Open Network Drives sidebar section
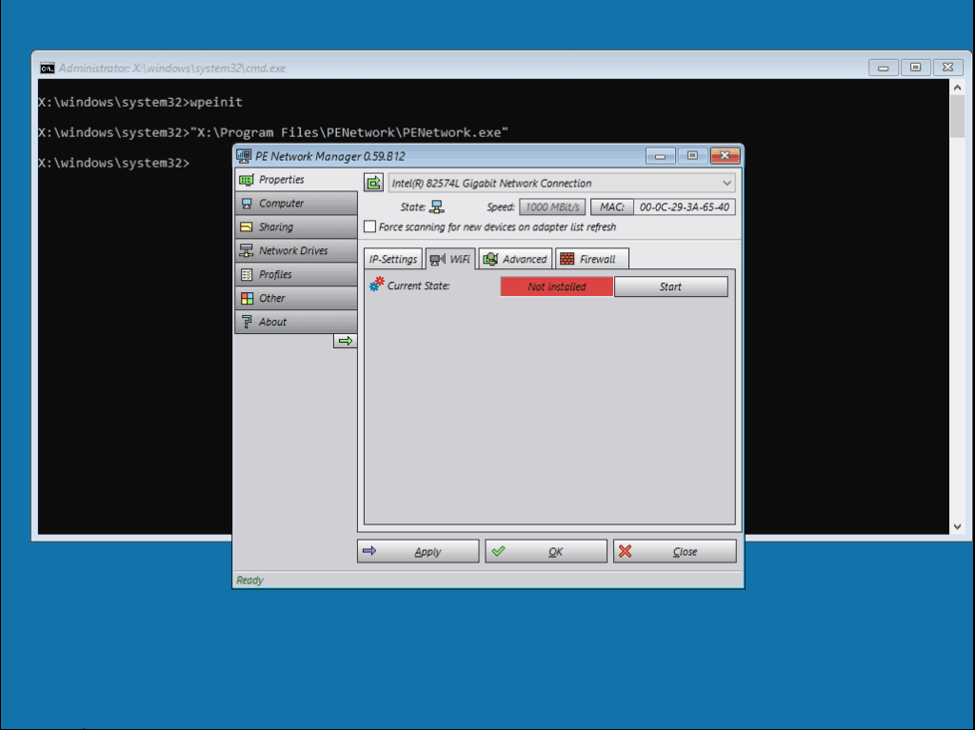The height and width of the screenshot is (730, 975). pyautogui.click(x=295, y=250)
